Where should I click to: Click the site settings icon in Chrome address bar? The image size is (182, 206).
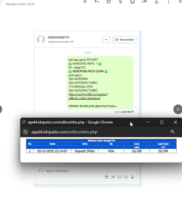tap(25, 132)
